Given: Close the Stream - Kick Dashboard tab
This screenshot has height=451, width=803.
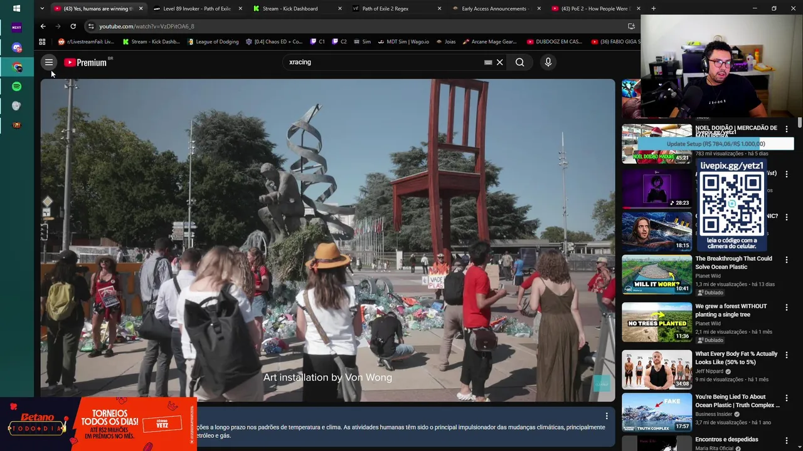Looking at the screenshot, I should point(340,9).
